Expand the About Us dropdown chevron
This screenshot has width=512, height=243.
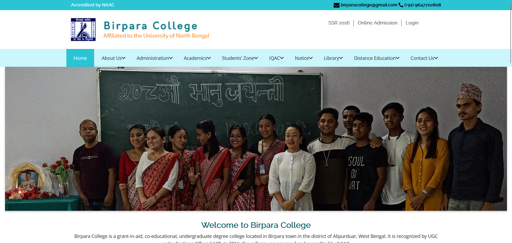pos(124,58)
